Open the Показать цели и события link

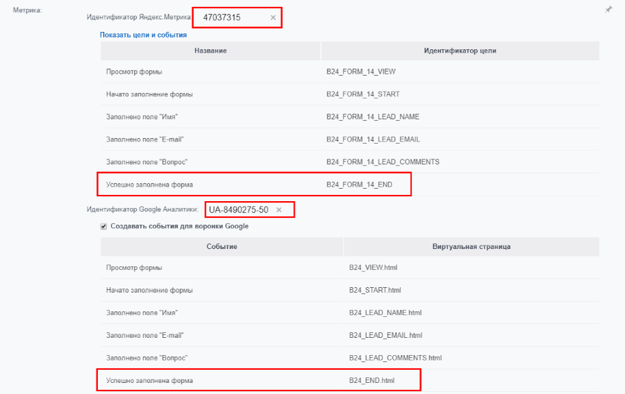(x=143, y=35)
